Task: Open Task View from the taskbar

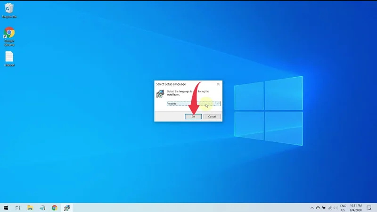Action: coord(18,207)
